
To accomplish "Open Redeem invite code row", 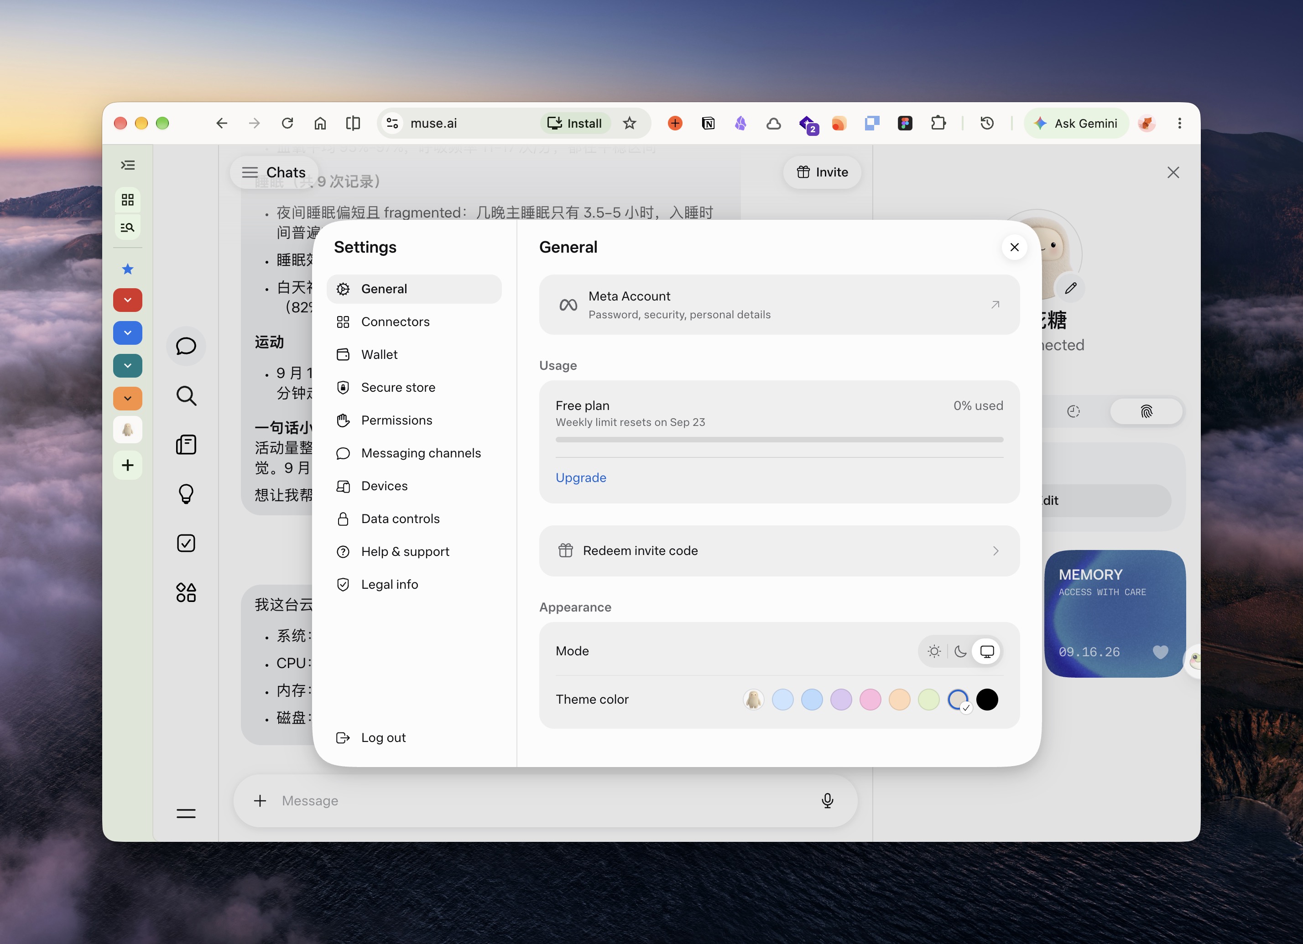I will coord(779,551).
